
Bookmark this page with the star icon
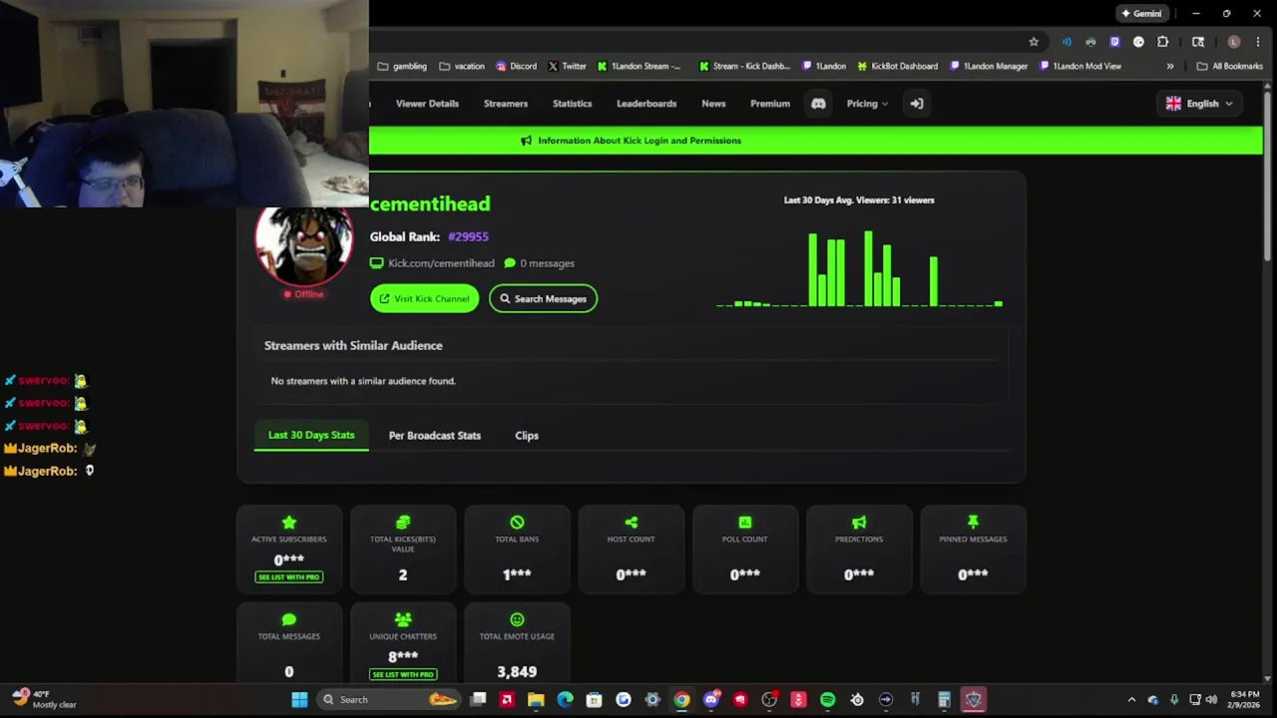tap(1034, 42)
